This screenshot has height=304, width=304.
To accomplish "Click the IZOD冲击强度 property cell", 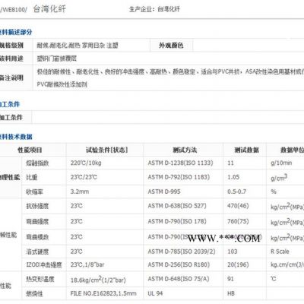I will [x=44, y=265].
